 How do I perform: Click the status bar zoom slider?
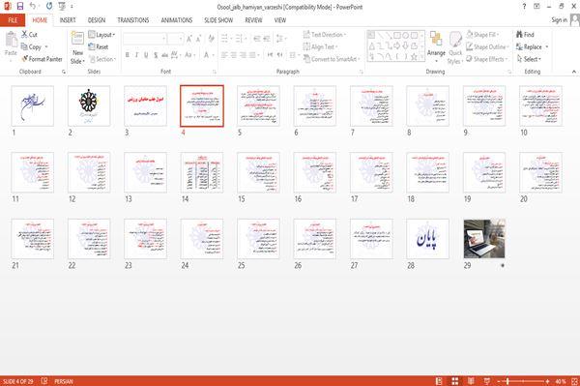pyautogui.click(x=523, y=381)
